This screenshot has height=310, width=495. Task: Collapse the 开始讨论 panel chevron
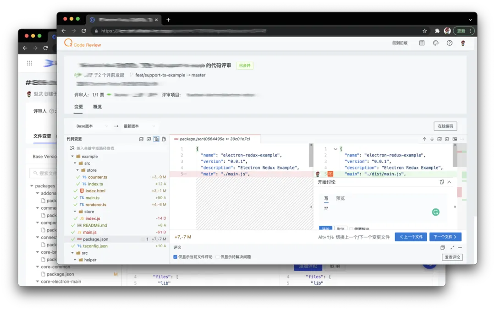[449, 182]
